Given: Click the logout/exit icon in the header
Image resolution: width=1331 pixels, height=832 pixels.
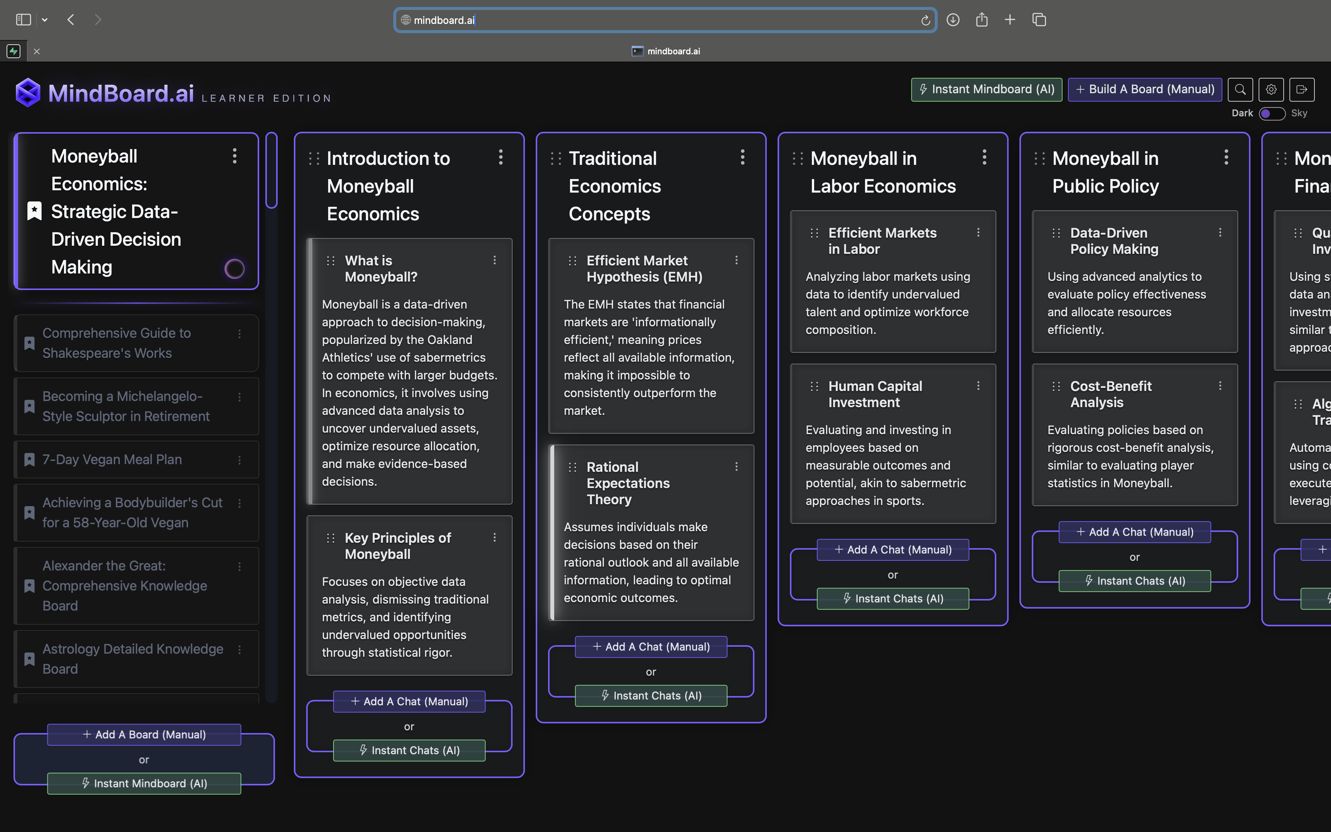Looking at the screenshot, I should [1301, 90].
